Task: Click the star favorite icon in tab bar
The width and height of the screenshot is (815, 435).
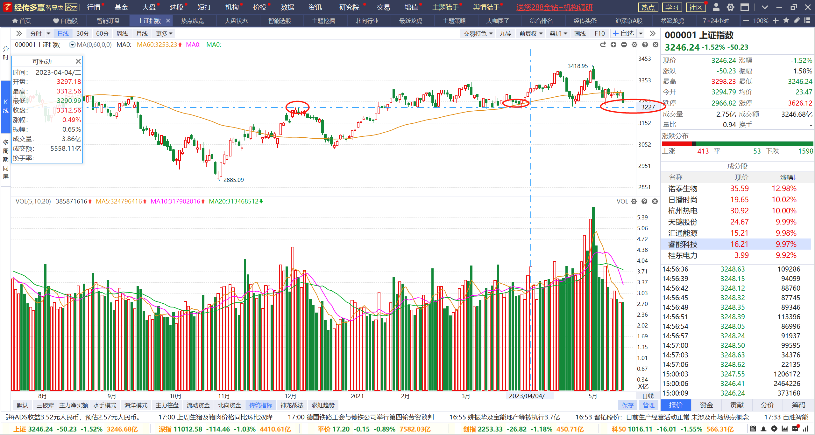Action: click(786, 20)
